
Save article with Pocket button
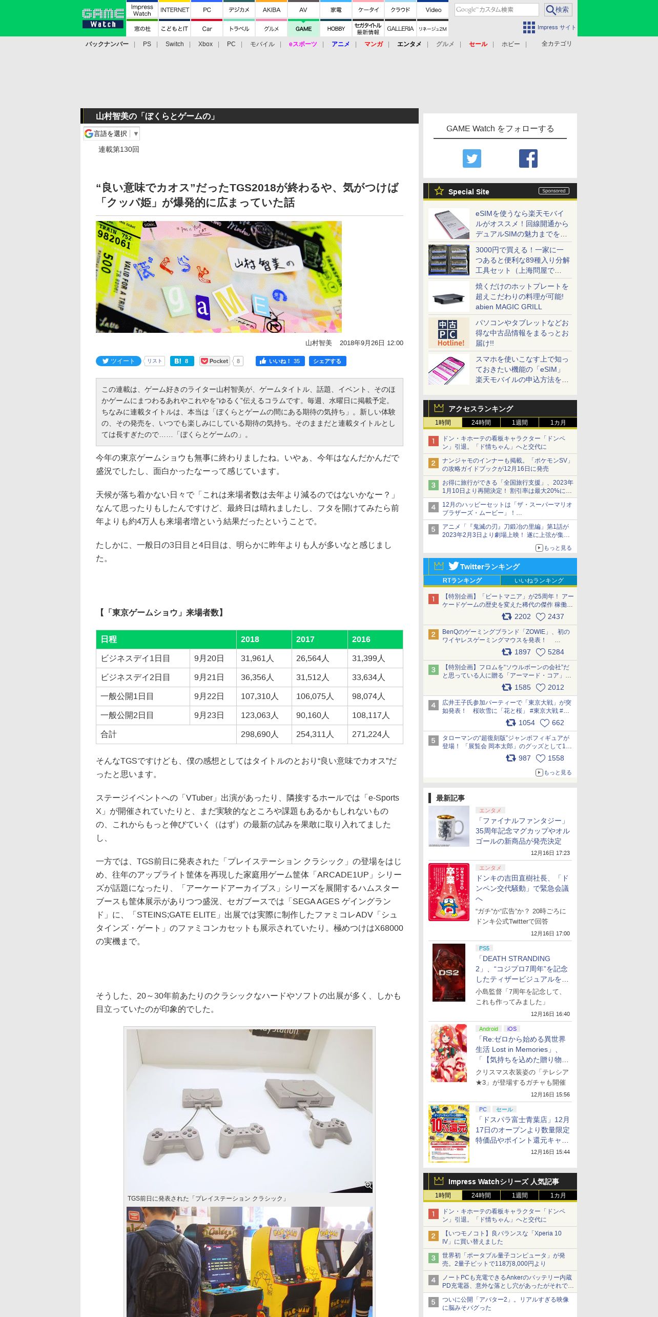coord(215,361)
